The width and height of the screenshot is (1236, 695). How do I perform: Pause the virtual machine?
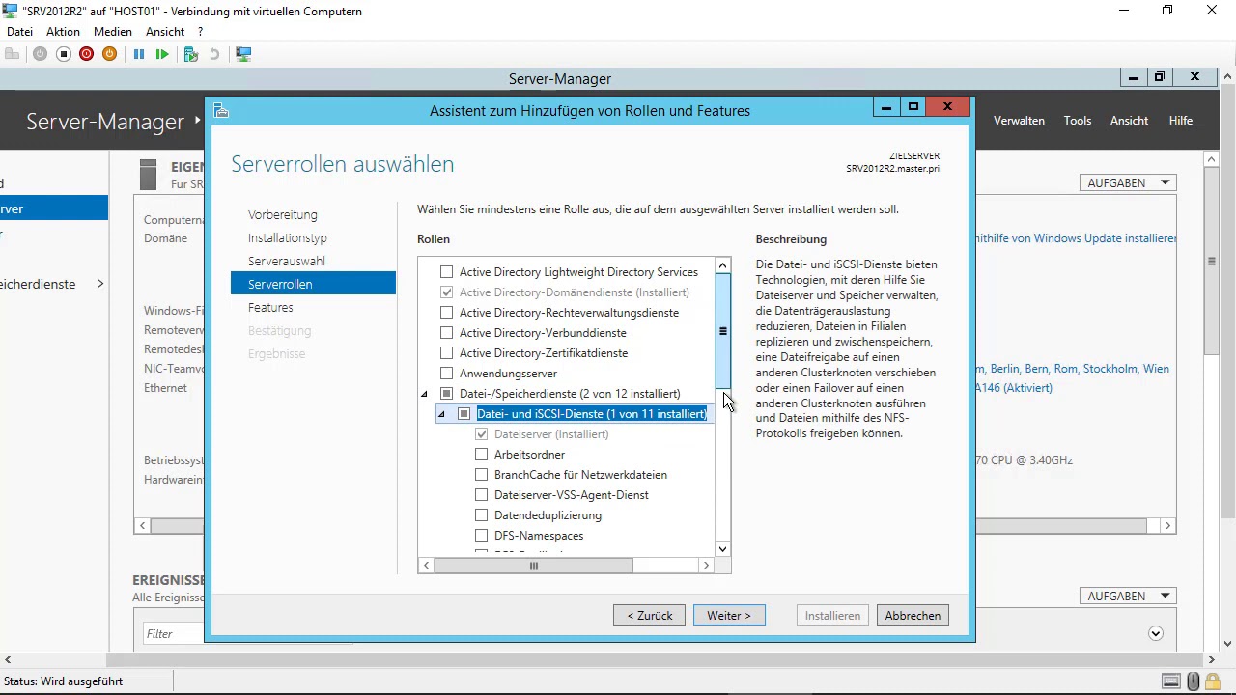[139, 54]
